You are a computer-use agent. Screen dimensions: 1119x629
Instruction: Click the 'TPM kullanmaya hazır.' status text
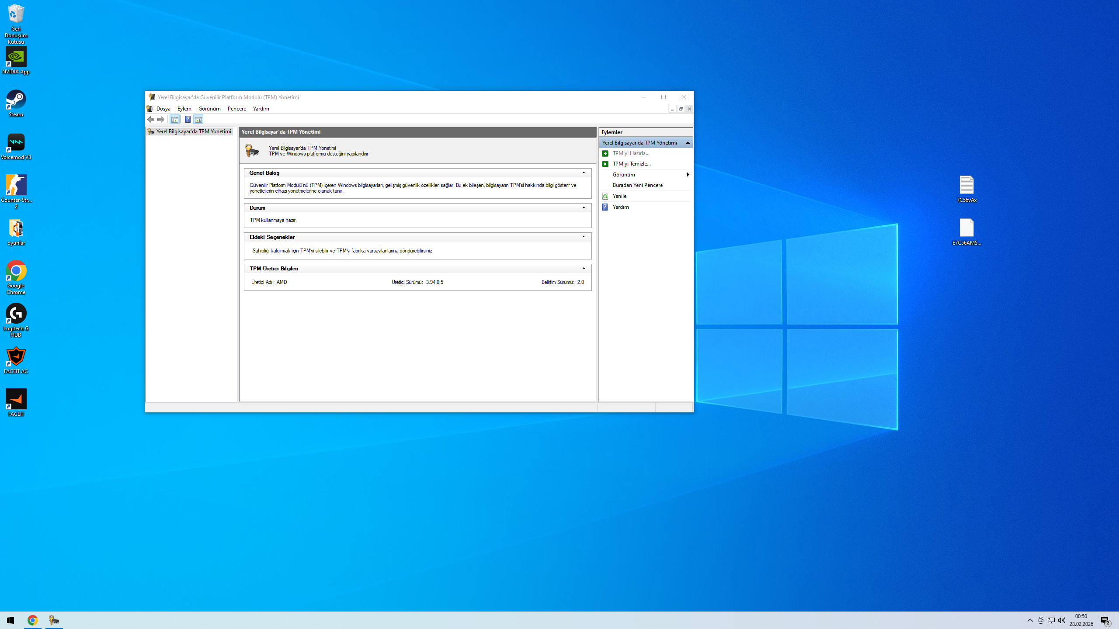click(273, 220)
